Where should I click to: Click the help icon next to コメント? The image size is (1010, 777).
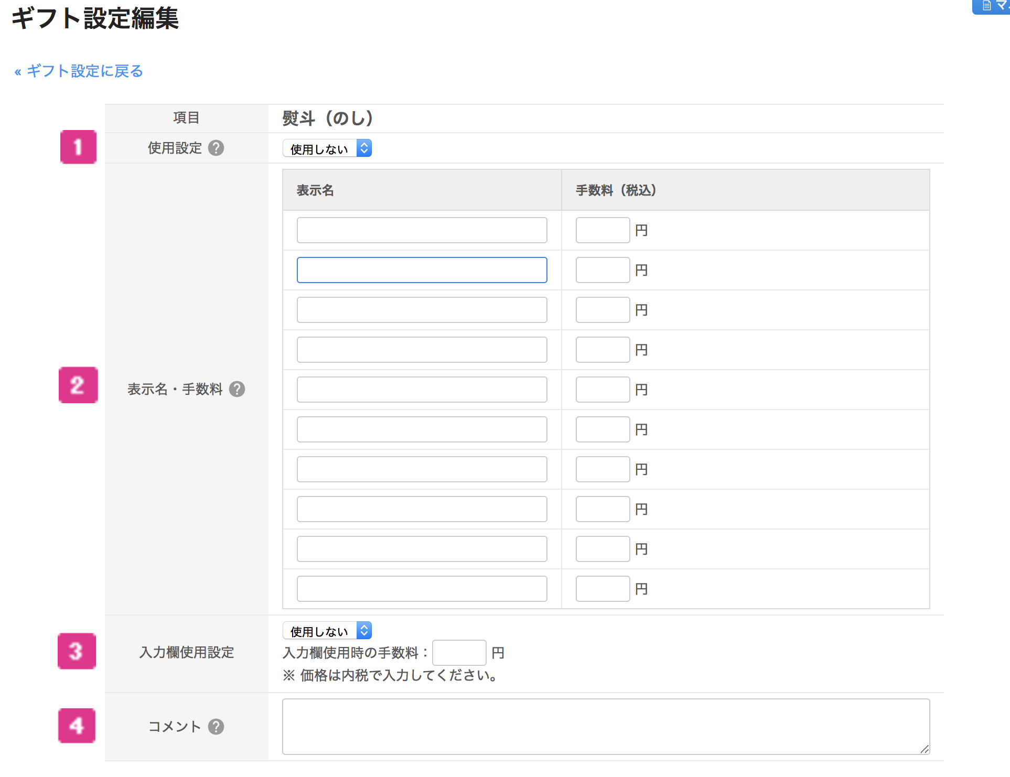216,727
